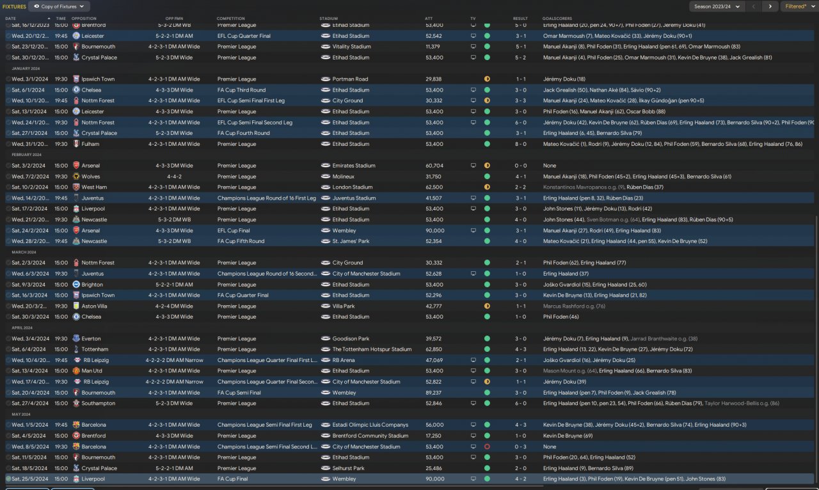
Task: Sort fixtures by the Date column header
Action: pos(11,19)
